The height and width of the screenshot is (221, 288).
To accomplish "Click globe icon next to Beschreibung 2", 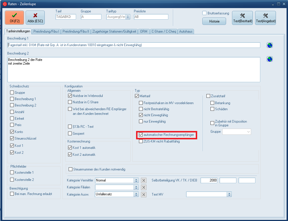I will 270,59.
